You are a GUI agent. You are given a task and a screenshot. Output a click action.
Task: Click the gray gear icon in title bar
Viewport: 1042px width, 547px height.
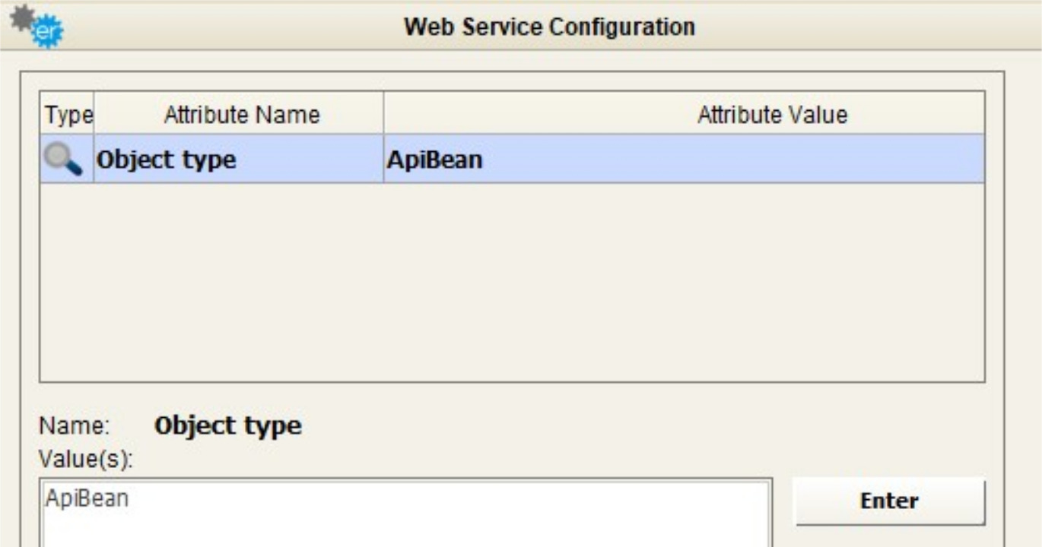tap(24, 17)
